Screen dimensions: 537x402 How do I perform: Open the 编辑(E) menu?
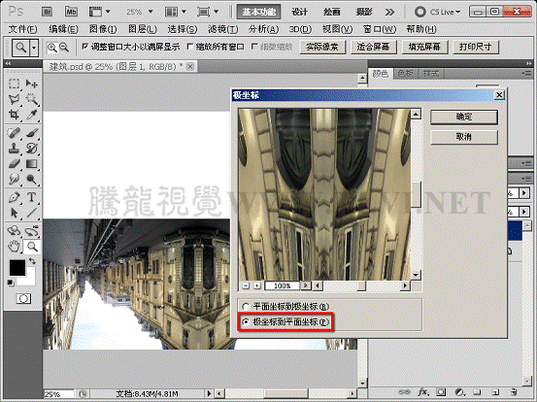click(63, 29)
